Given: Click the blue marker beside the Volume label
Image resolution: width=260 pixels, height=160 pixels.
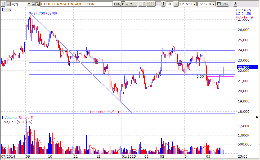Looking at the screenshot, I should click(x=2, y=117).
